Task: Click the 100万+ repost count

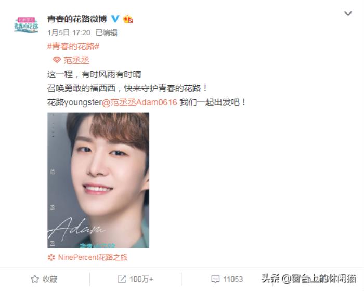Action: pos(141,279)
